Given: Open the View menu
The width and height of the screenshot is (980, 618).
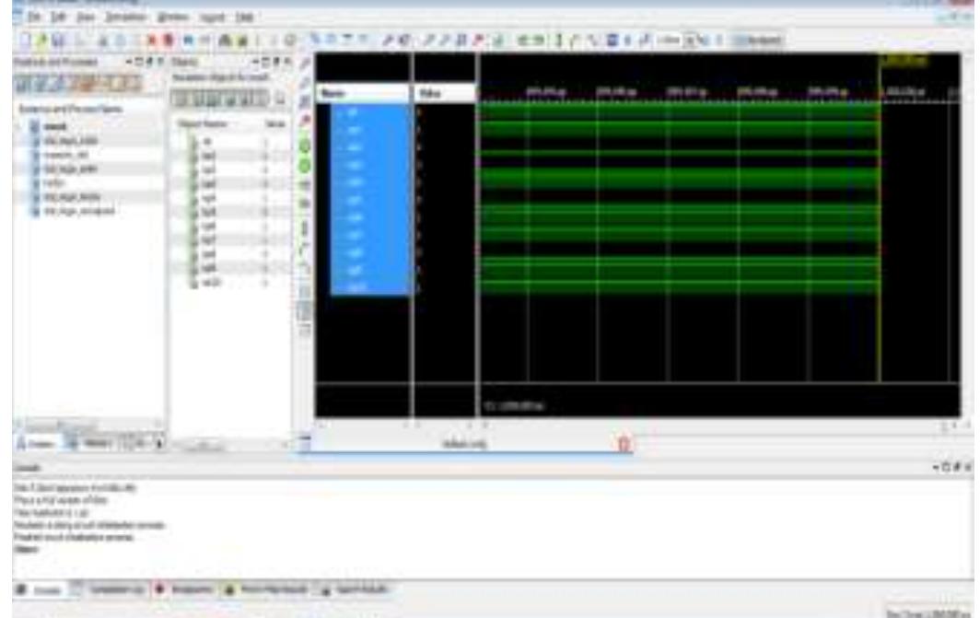Looking at the screenshot, I should (86, 17).
